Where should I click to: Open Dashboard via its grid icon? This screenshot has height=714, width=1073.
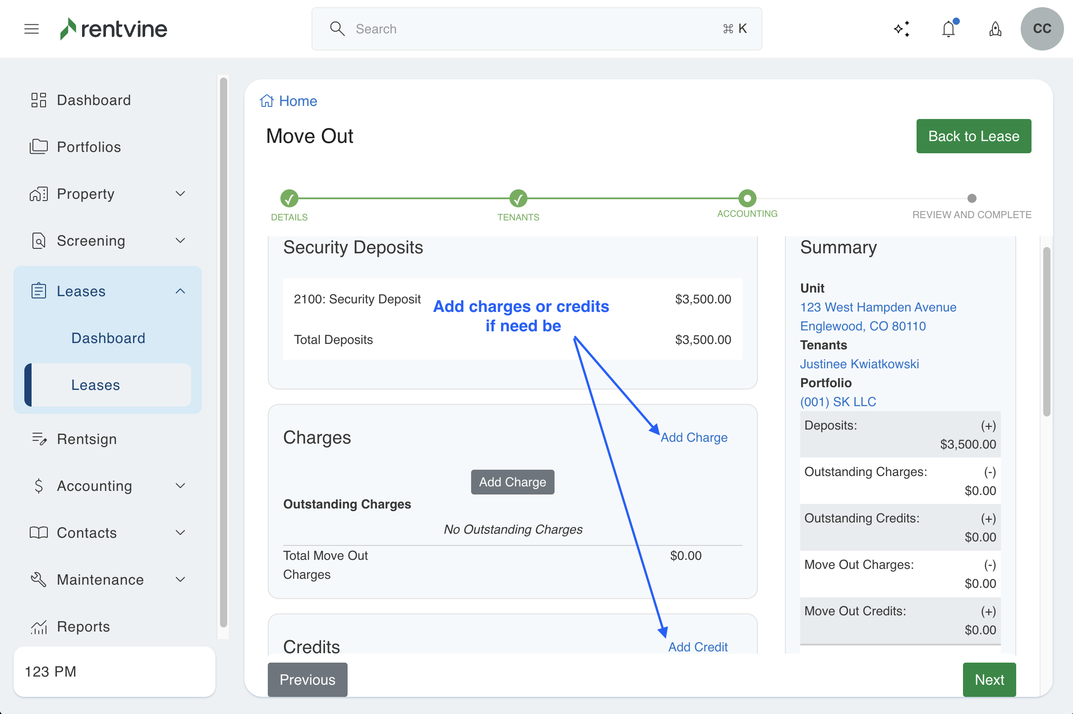click(39, 100)
